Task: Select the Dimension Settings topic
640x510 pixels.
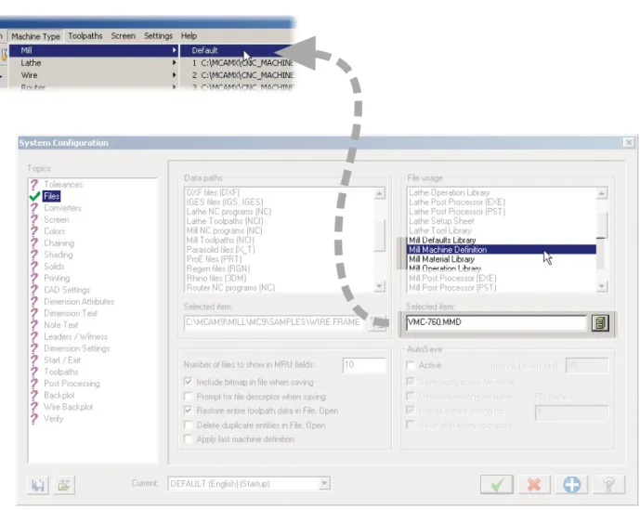Action: (x=77, y=348)
